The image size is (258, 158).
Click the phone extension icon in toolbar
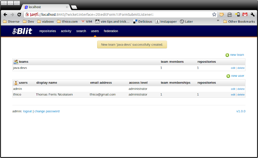tap(237, 14)
